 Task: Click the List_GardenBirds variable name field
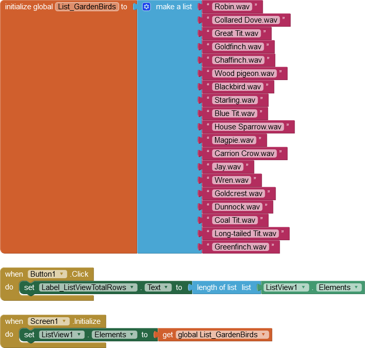[x=86, y=7]
